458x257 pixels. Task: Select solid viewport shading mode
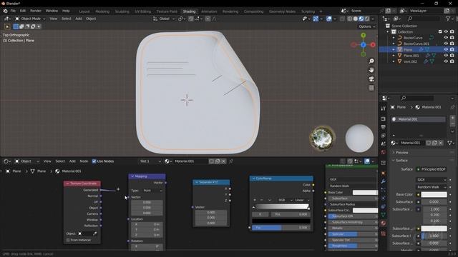pos(356,19)
